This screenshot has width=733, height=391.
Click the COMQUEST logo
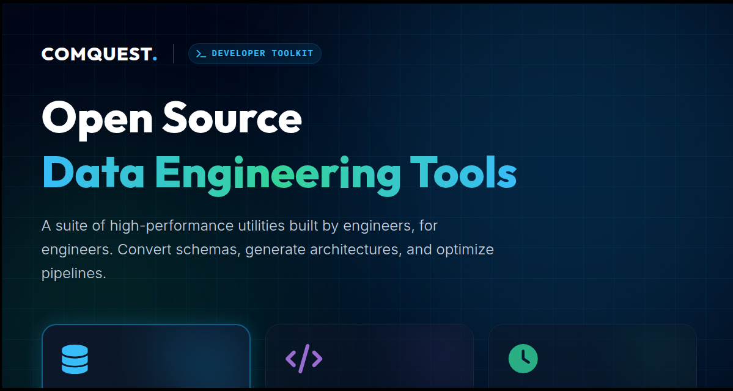pyautogui.click(x=98, y=54)
